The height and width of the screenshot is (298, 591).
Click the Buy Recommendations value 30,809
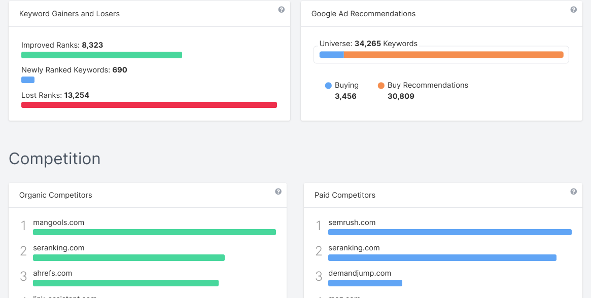[401, 96]
